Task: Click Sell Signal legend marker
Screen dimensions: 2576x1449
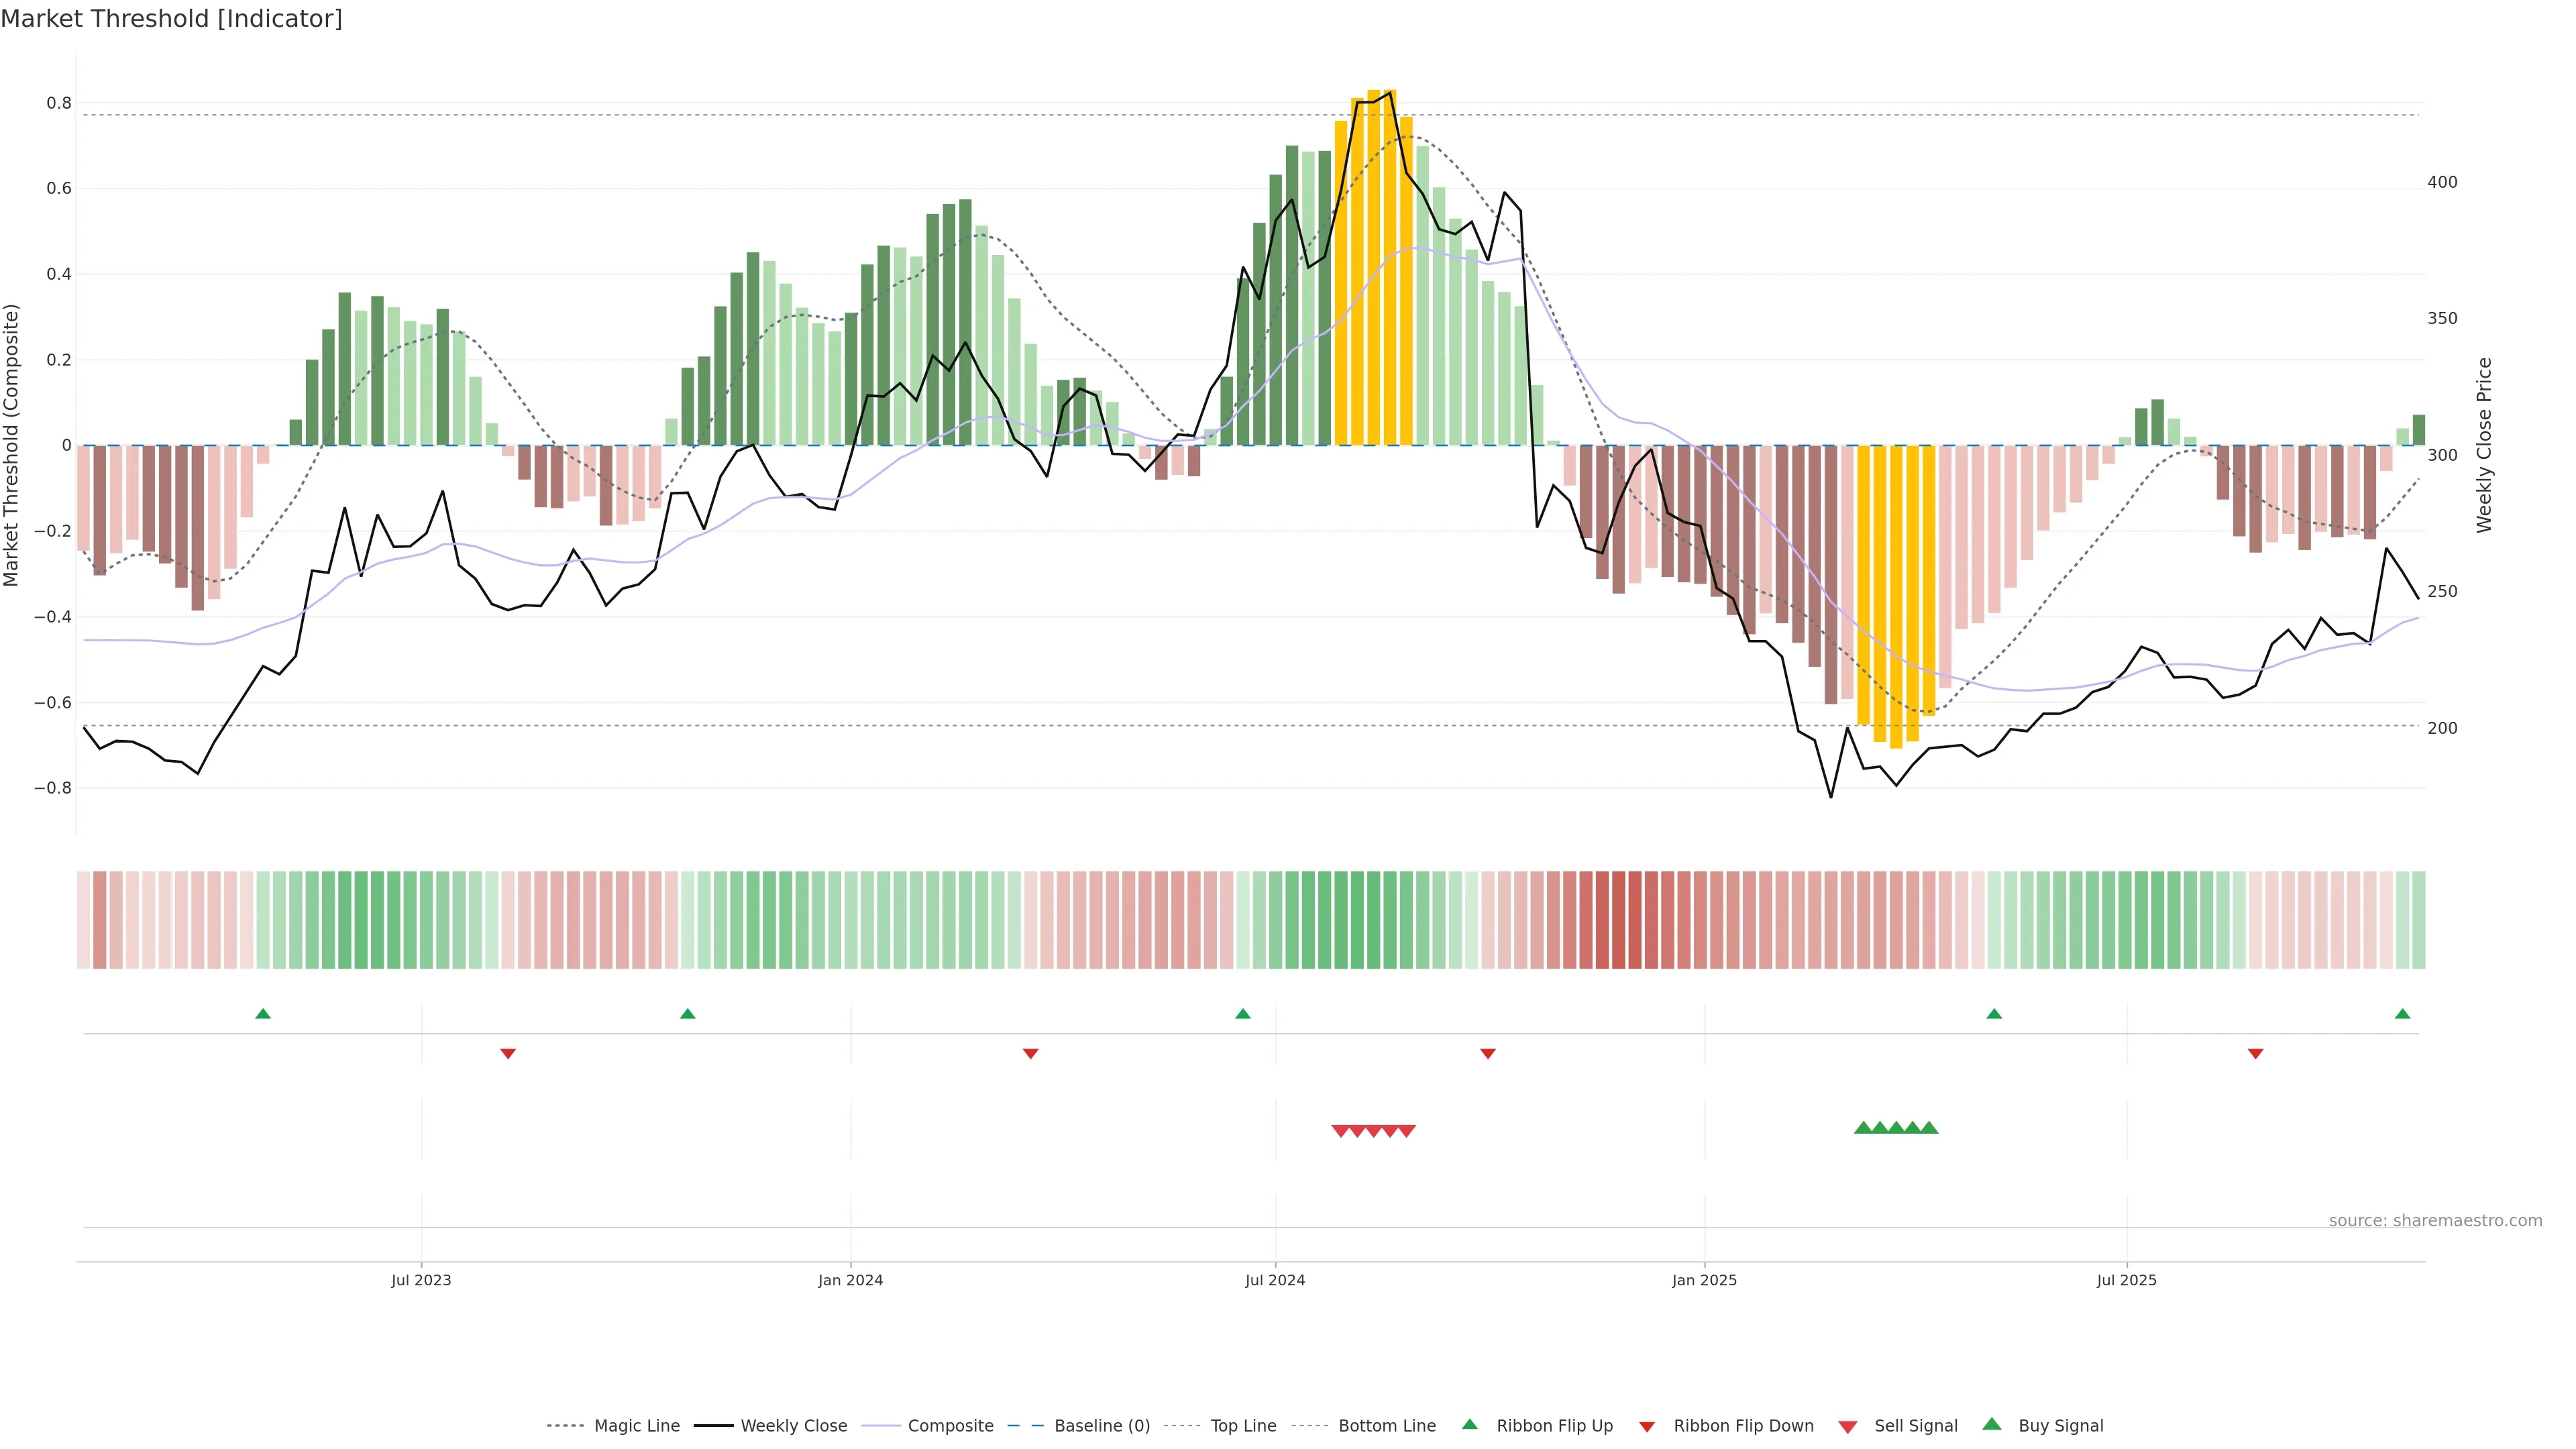Action: click(x=1848, y=1427)
